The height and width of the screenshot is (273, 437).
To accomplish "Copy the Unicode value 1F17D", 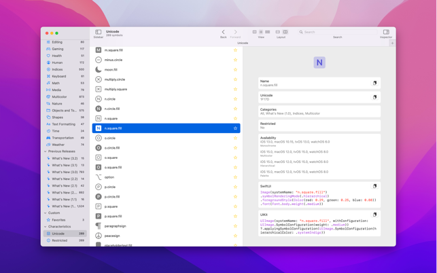I will coord(375,97).
